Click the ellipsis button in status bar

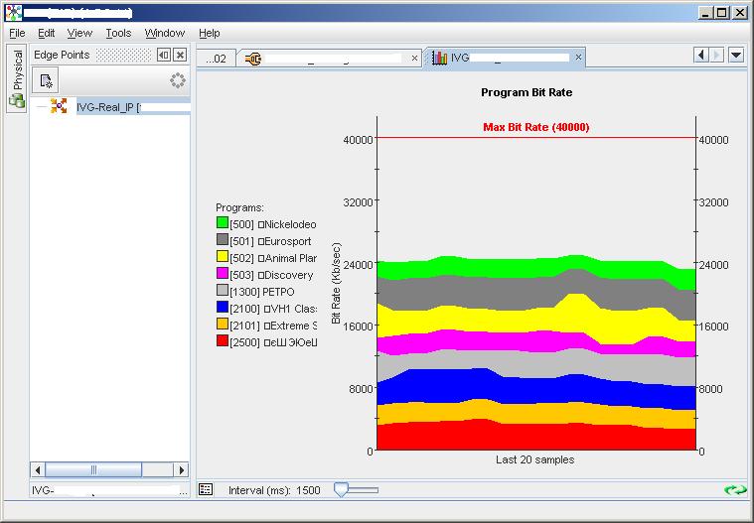183,490
